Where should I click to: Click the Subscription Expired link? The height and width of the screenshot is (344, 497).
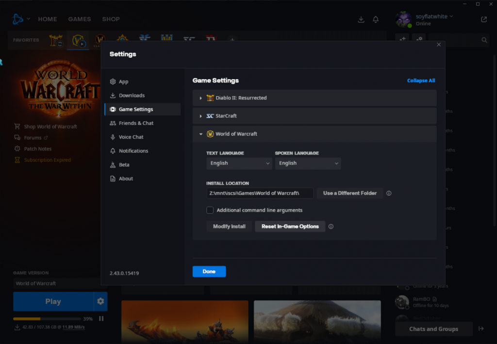pos(43,160)
